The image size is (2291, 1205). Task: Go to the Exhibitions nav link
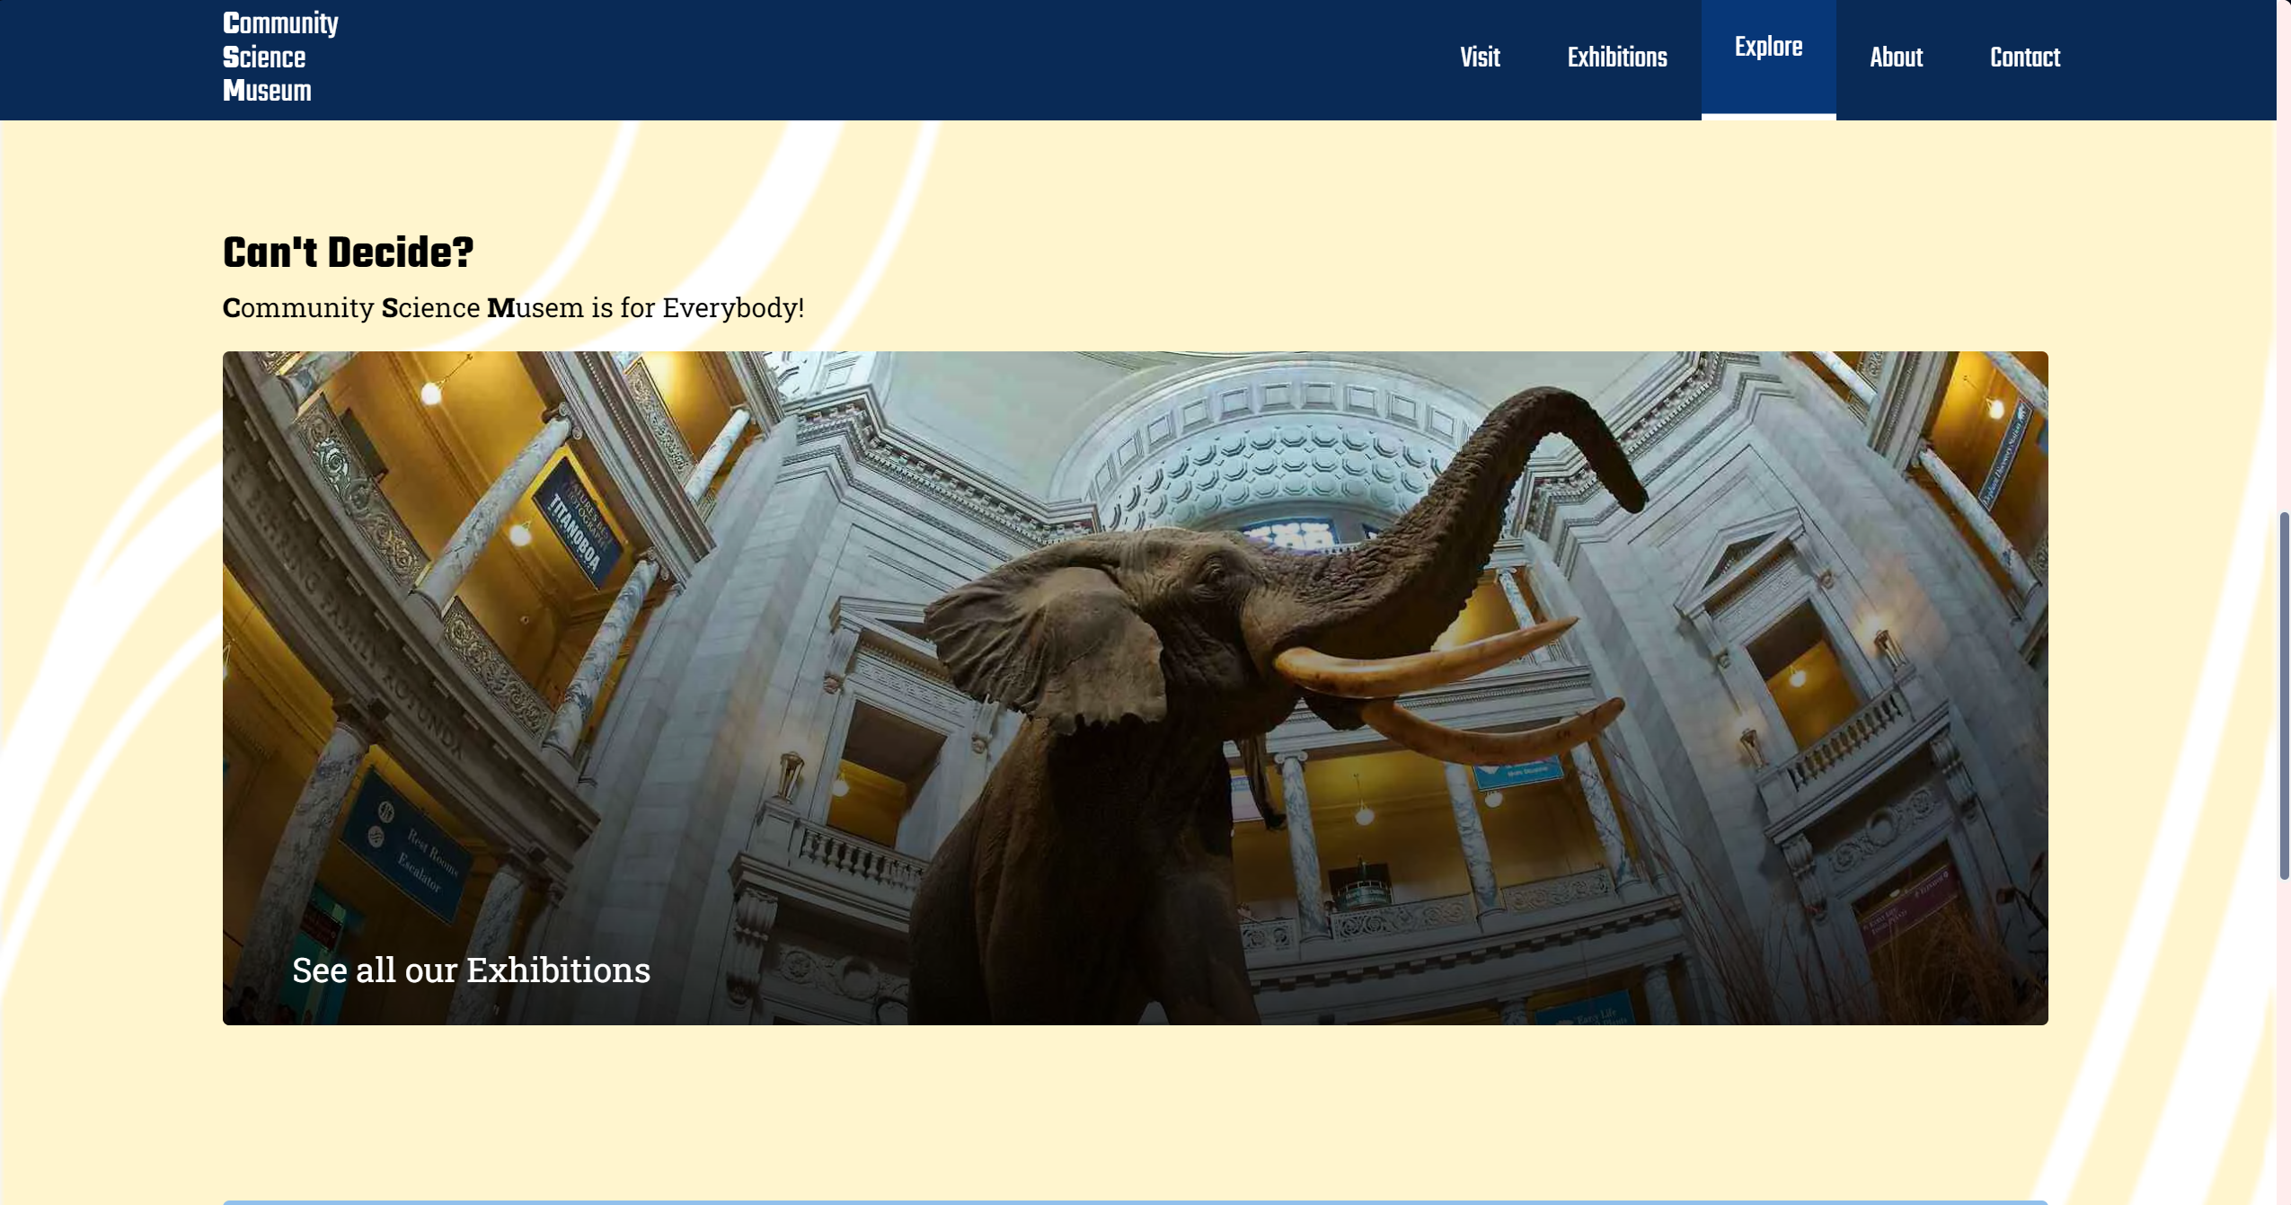(1616, 58)
